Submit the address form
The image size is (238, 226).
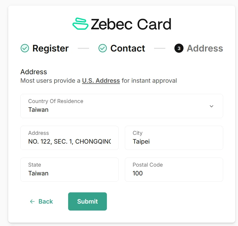[x=88, y=201]
